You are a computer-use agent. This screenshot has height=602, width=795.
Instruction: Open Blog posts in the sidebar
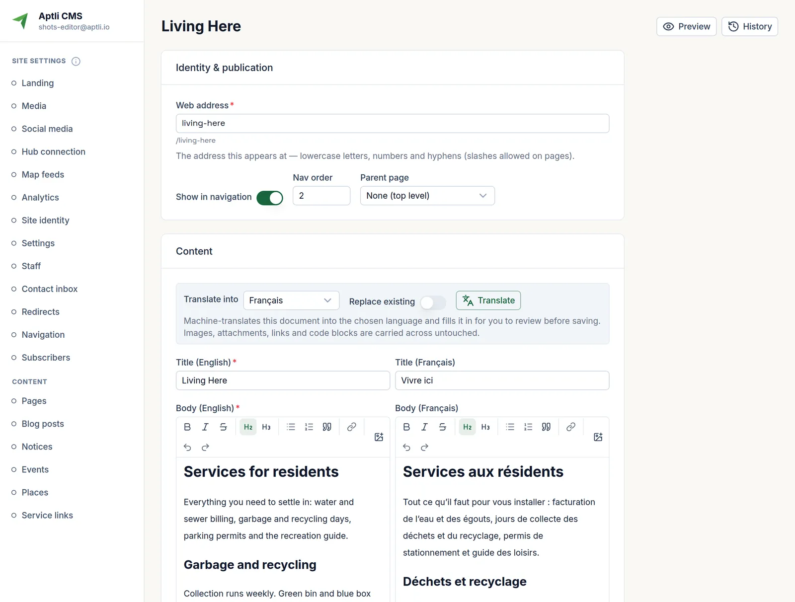click(x=43, y=424)
